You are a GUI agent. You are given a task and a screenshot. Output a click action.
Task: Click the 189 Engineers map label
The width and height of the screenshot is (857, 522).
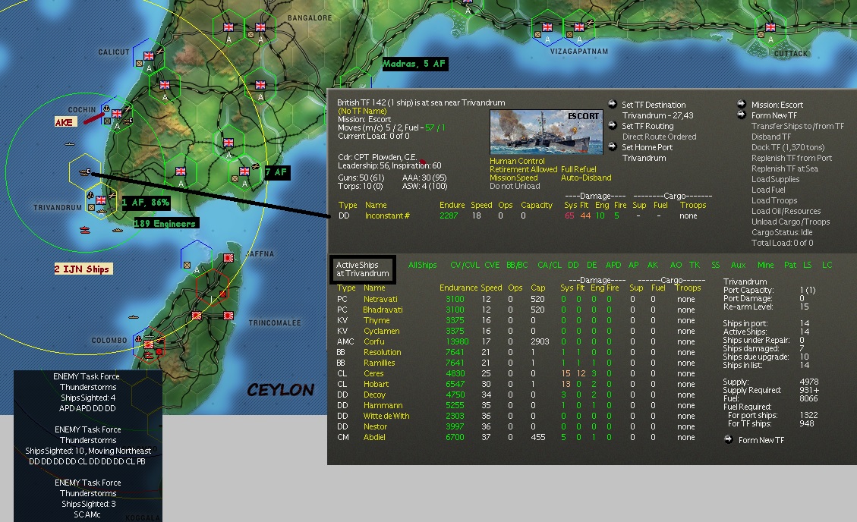165,223
